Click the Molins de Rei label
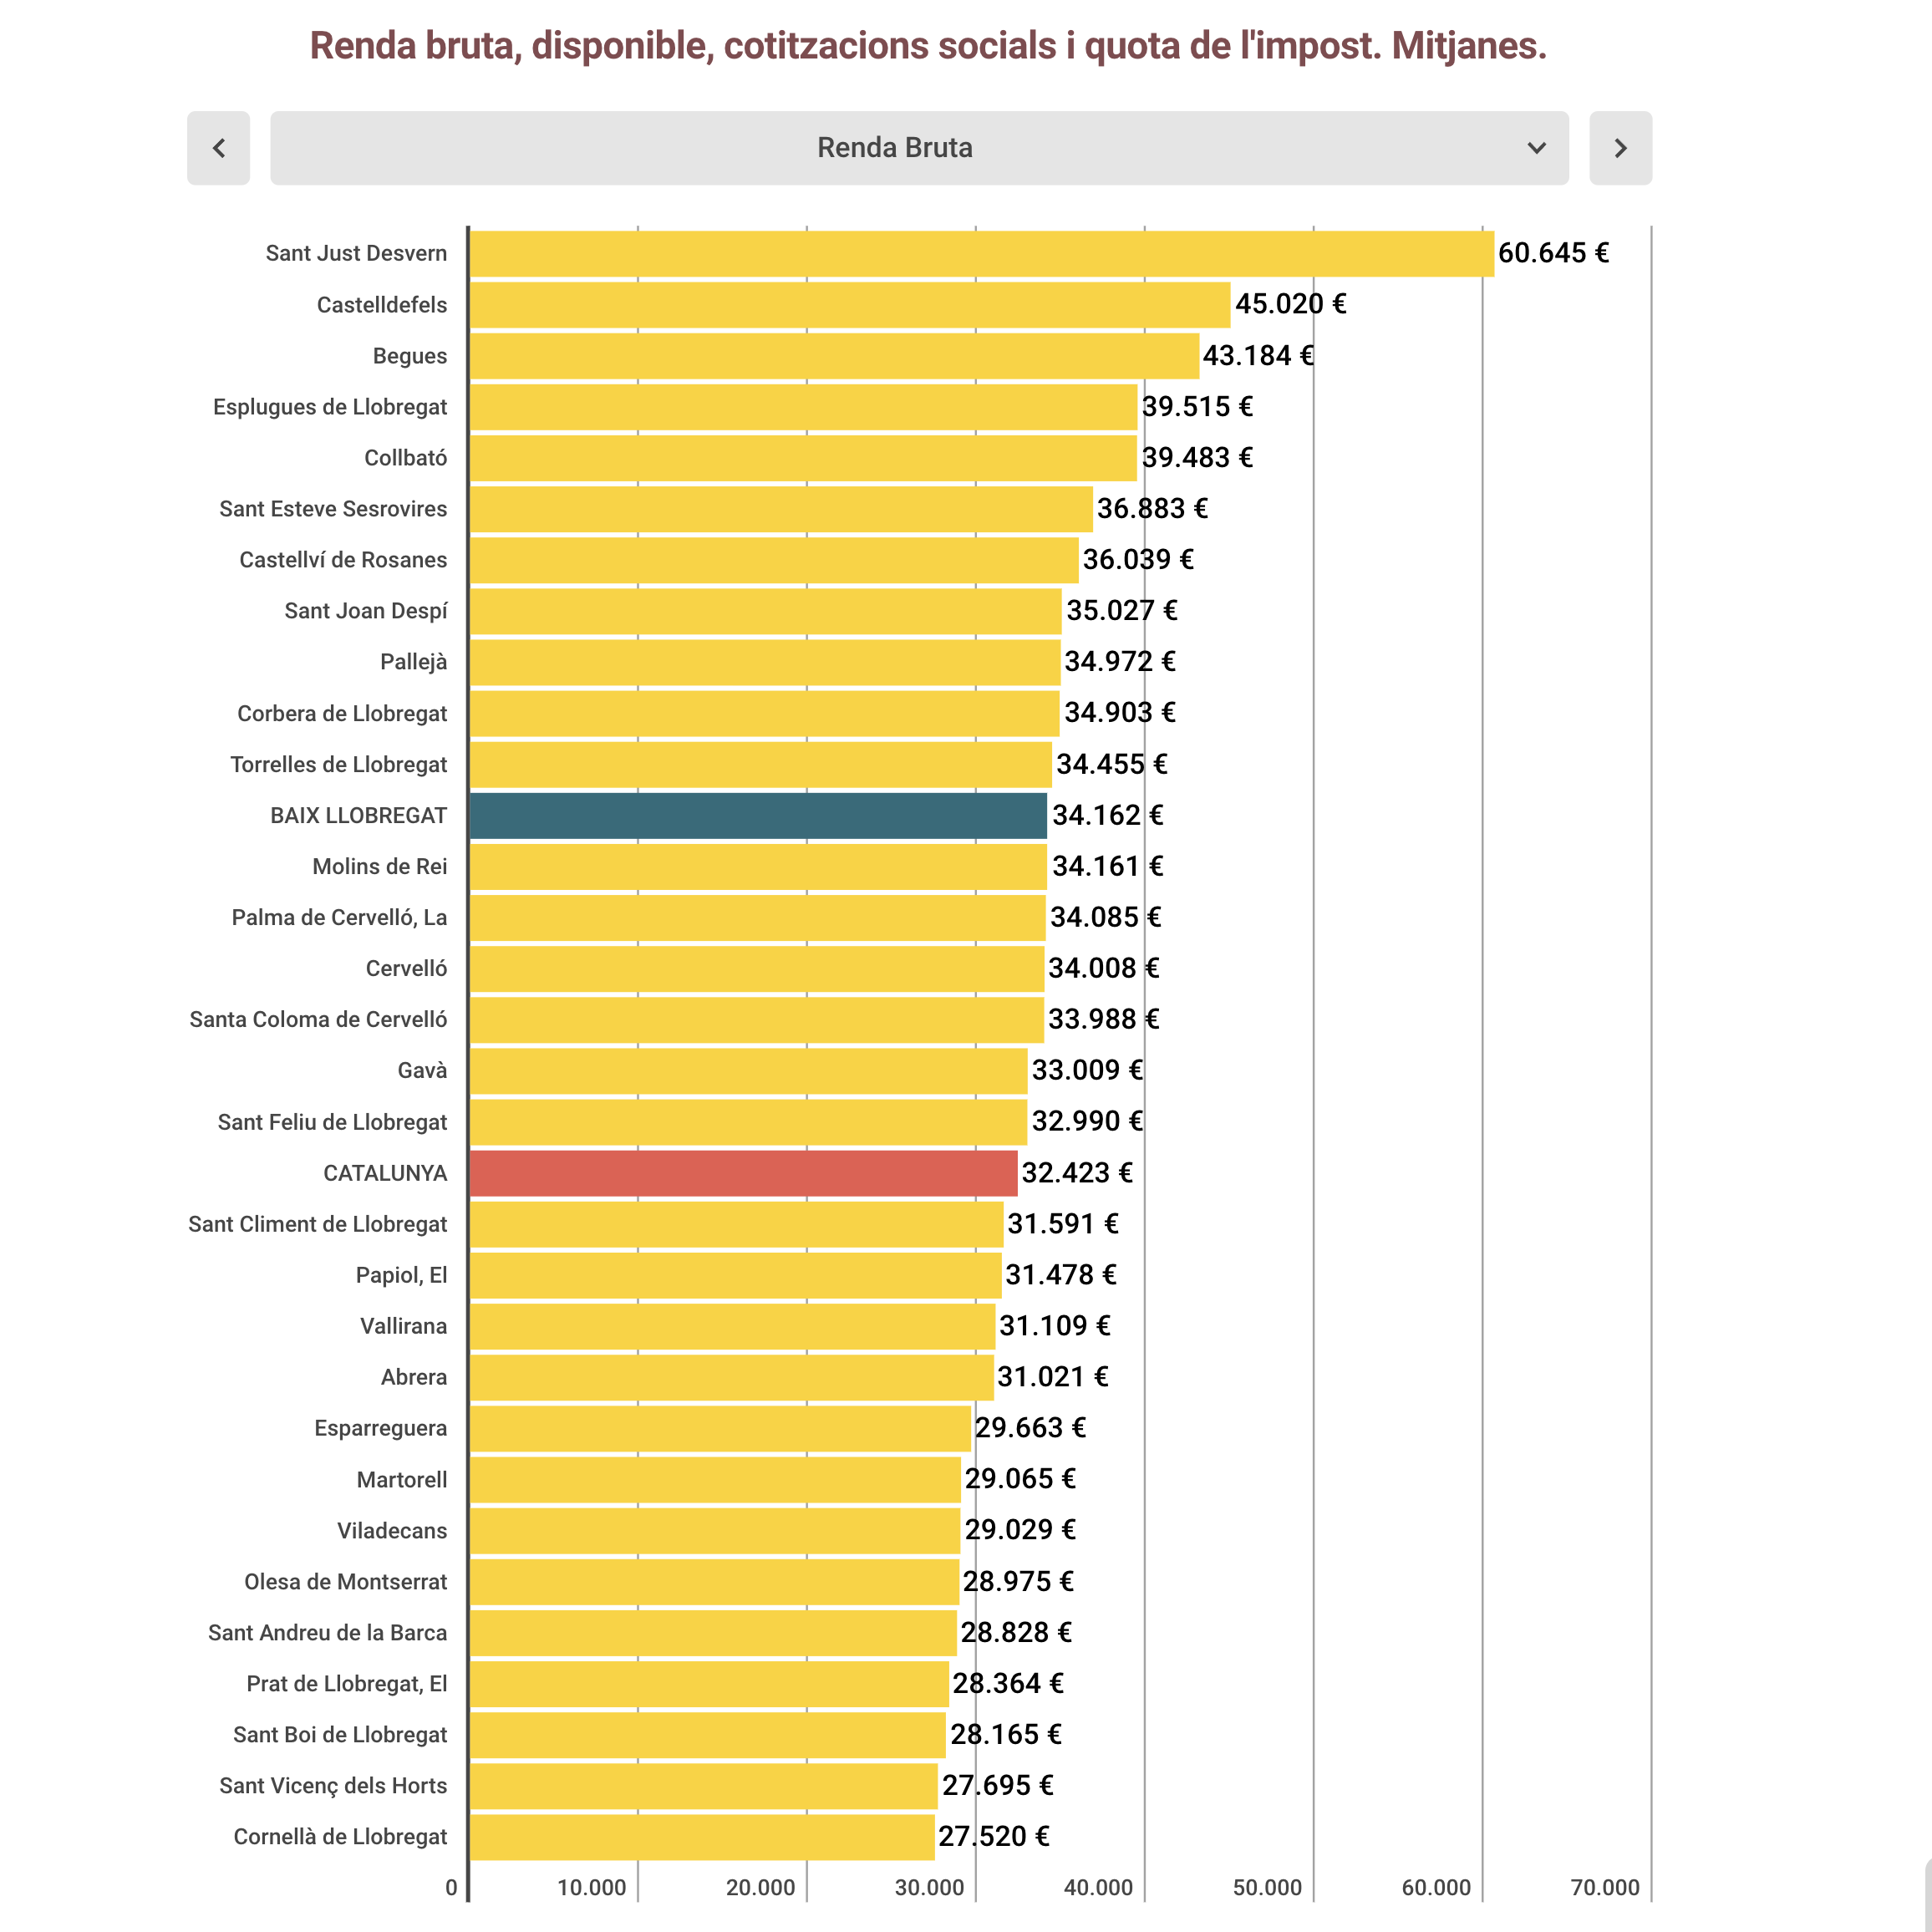This screenshot has height=1932, width=1932. pos(380,866)
